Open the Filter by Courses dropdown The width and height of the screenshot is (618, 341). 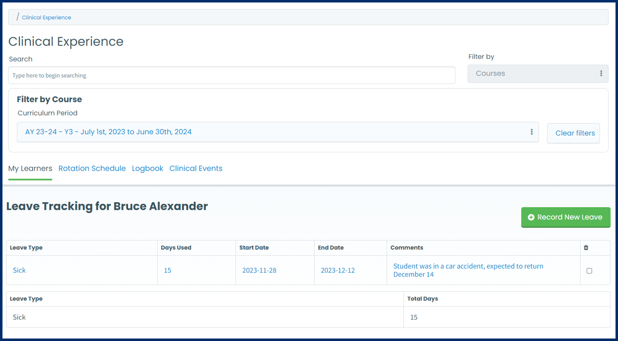click(537, 74)
